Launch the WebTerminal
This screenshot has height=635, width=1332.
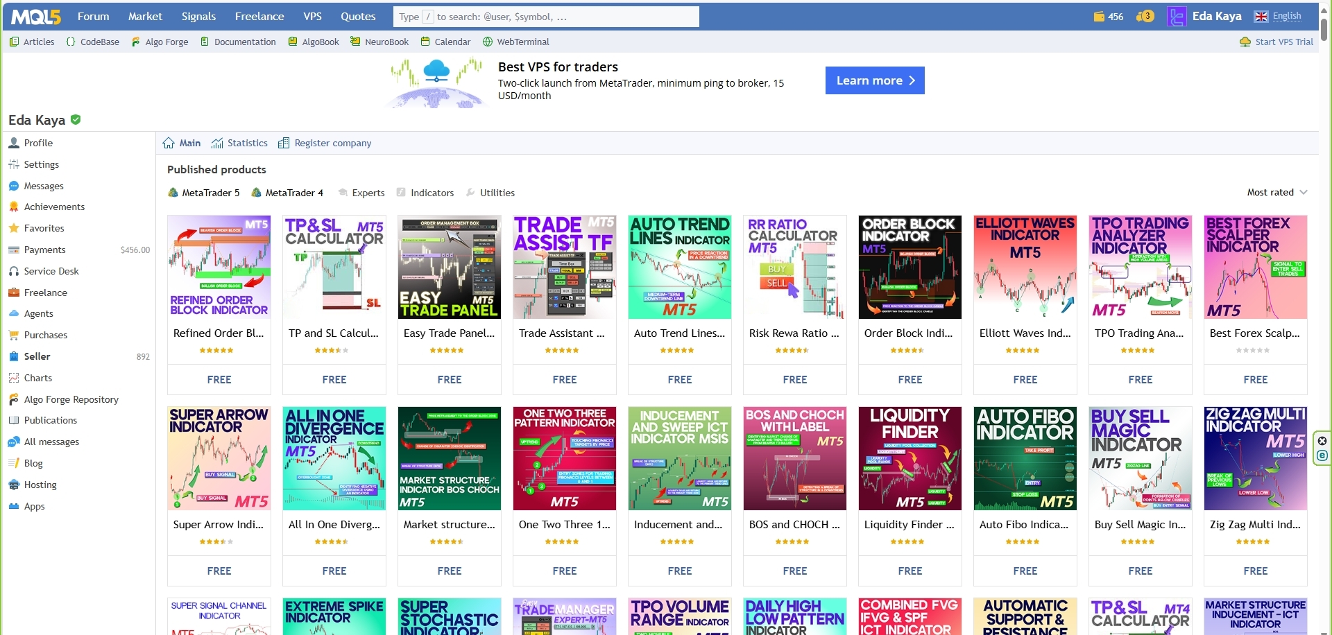pyautogui.click(x=523, y=42)
